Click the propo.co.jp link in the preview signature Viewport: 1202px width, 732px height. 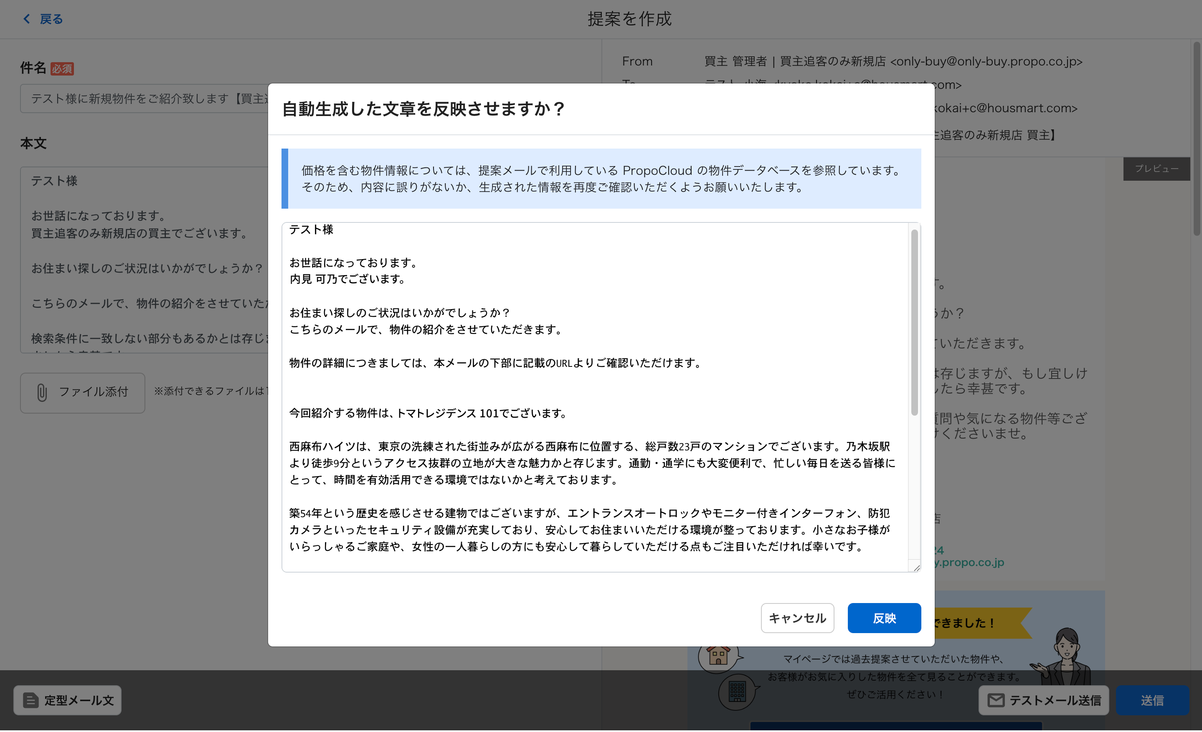[969, 563]
